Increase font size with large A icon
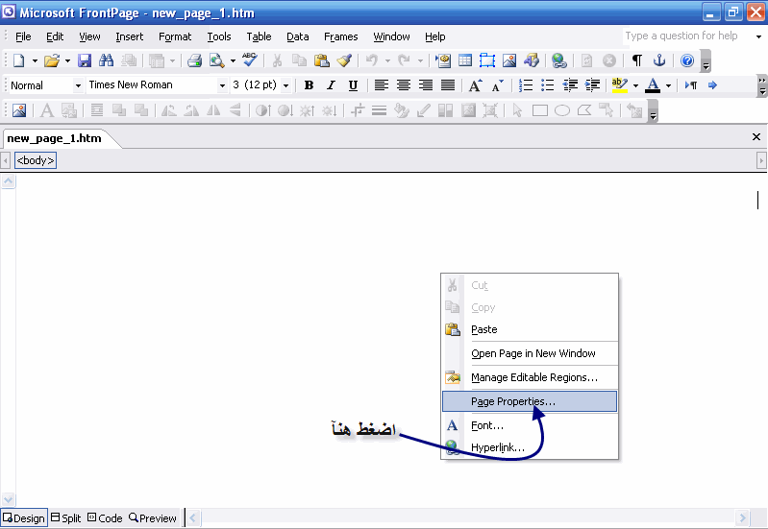Screen dimensions: 768x529 475,85
